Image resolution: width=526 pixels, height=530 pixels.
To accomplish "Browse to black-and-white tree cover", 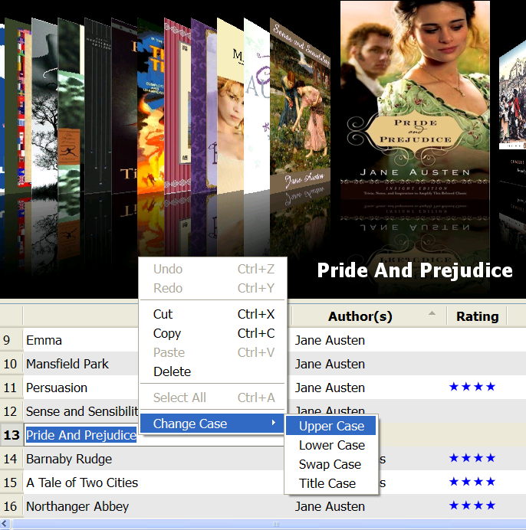I will point(44,105).
